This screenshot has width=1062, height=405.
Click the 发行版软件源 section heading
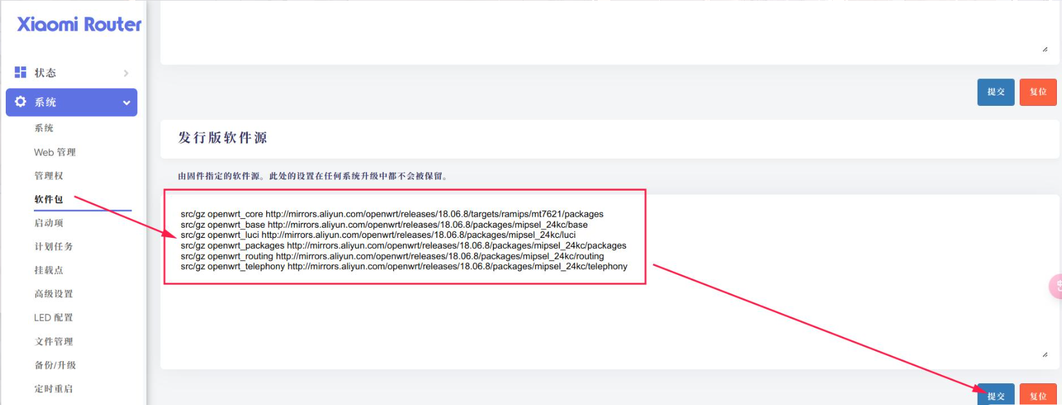[222, 138]
